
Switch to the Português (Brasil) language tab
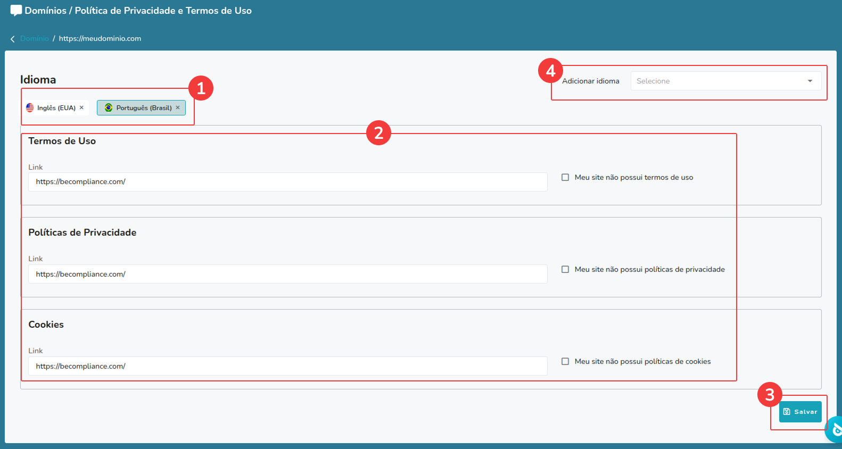(x=144, y=108)
